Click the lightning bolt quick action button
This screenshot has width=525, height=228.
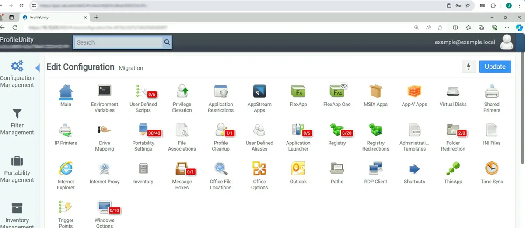[x=469, y=67]
